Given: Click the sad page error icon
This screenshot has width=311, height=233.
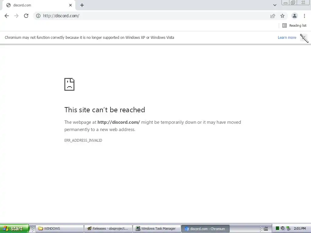Looking at the screenshot, I should pos(70,84).
